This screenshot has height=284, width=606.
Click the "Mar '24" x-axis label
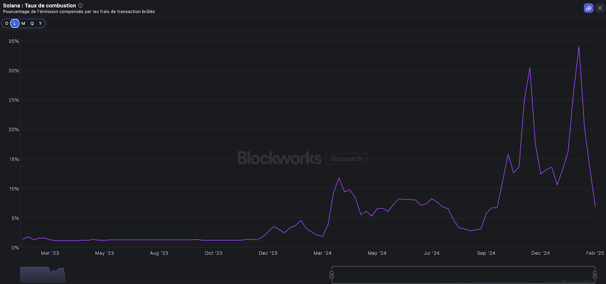(323, 253)
